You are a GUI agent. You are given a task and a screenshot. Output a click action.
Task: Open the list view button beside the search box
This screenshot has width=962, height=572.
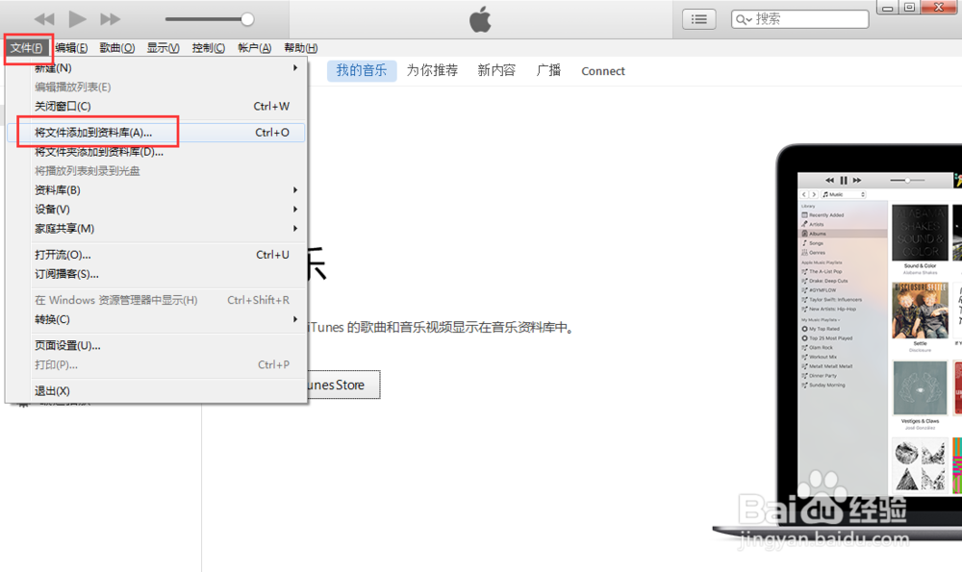tap(698, 19)
